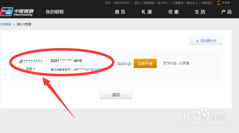The image size is (239, 133).
Task: Open 商家服务 link
Action: click(207, 3)
